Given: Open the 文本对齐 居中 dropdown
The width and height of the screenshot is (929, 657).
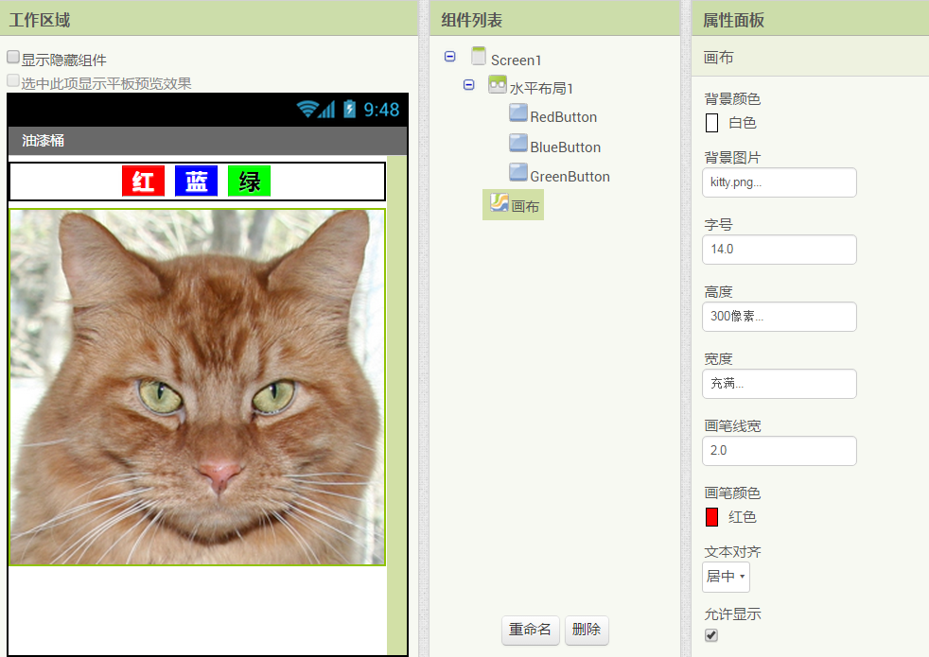Looking at the screenshot, I should (x=726, y=577).
